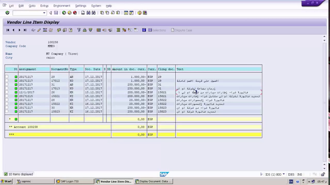Screen dimensions: 330x185
Task: Click the Sort Descending icon
Action: pos(90,30)
